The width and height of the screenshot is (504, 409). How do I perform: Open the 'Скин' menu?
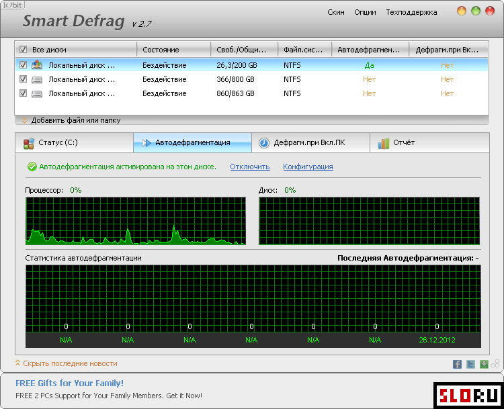click(336, 12)
